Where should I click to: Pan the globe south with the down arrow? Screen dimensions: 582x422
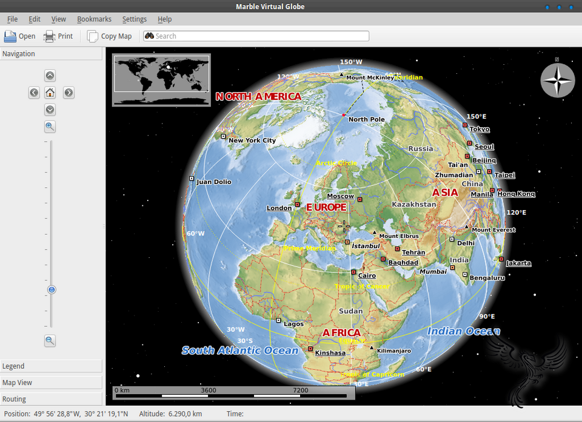point(50,110)
